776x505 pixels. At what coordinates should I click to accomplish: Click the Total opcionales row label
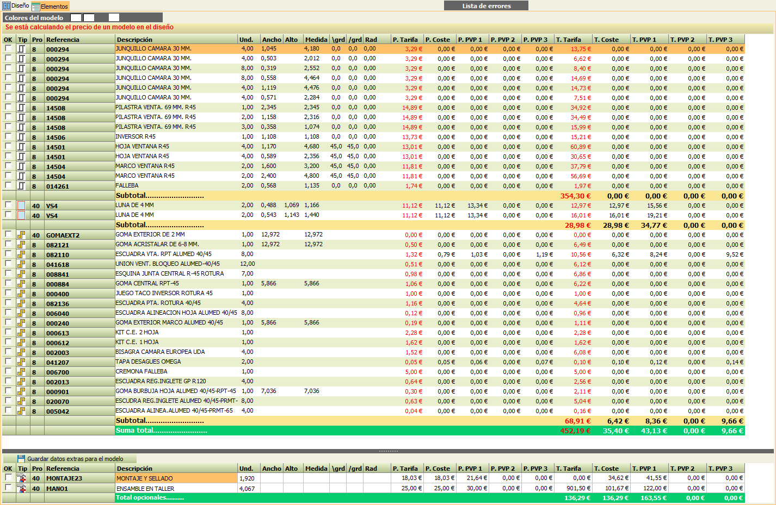pos(150,497)
